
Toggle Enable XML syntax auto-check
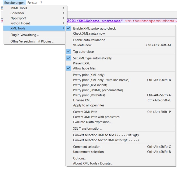120,29
